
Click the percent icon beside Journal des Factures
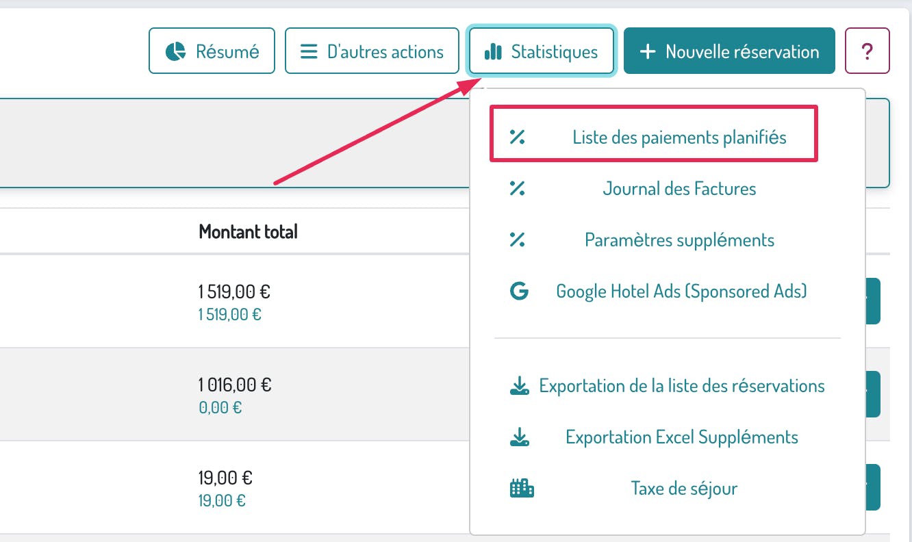(x=518, y=188)
